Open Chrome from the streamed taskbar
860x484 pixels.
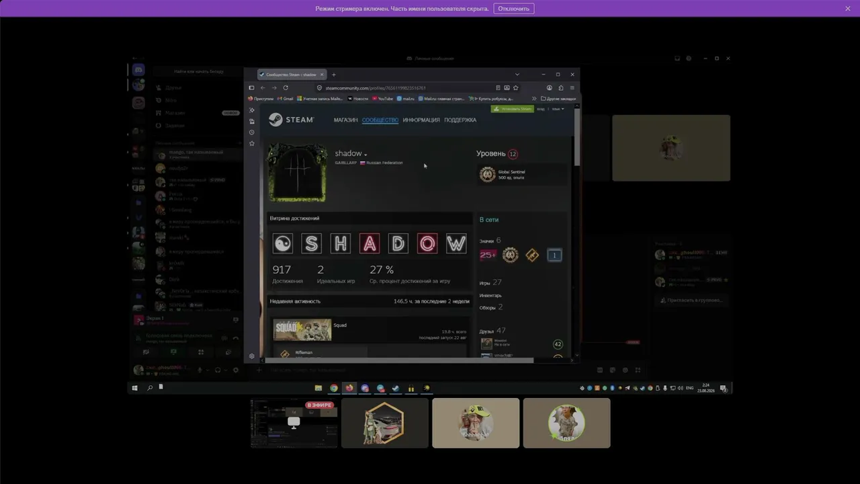tap(334, 388)
